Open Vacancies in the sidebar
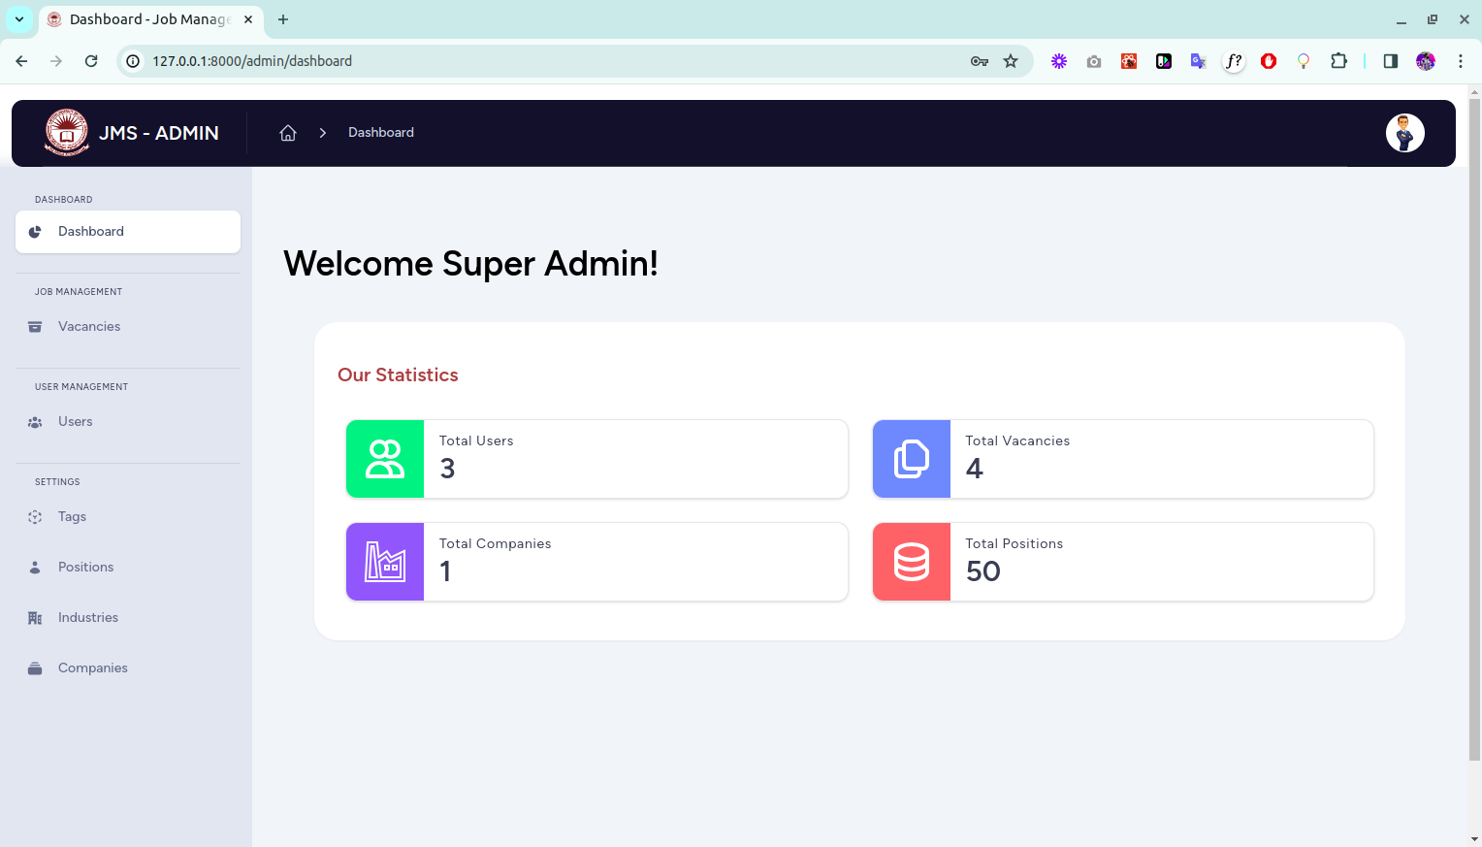1482x847 pixels. click(89, 327)
